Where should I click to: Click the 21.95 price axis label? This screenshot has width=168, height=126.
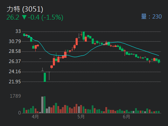tap(15, 82)
